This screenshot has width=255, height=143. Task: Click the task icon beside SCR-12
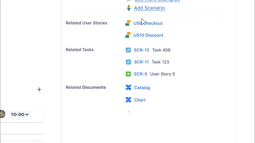pyautogui.click(x=128, y=50)
